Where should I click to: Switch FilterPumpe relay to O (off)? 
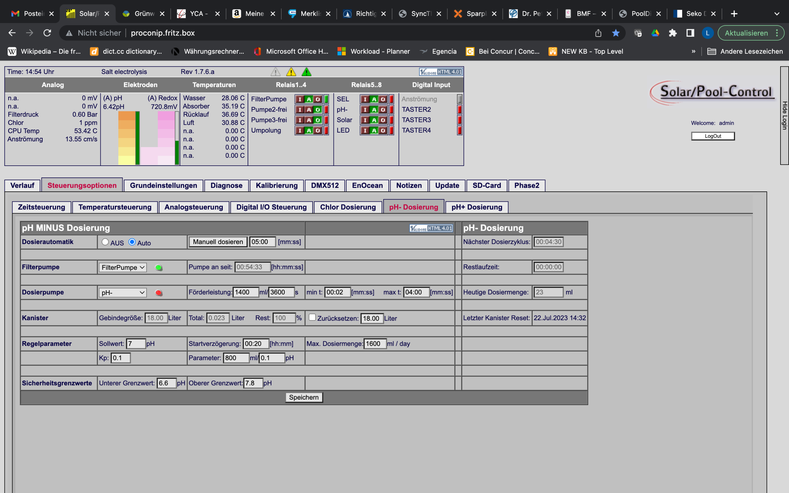tap(317, 99)
